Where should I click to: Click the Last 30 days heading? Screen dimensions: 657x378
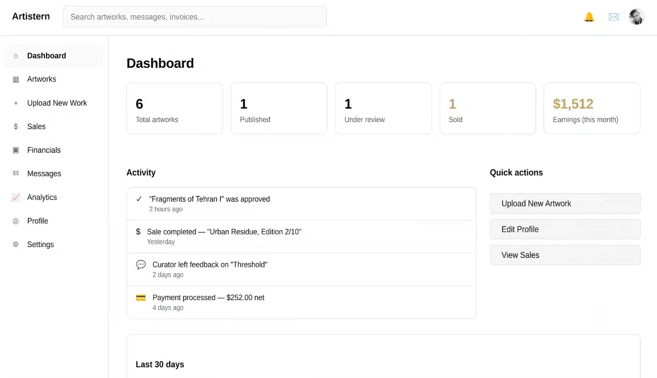tap(160, 364)
